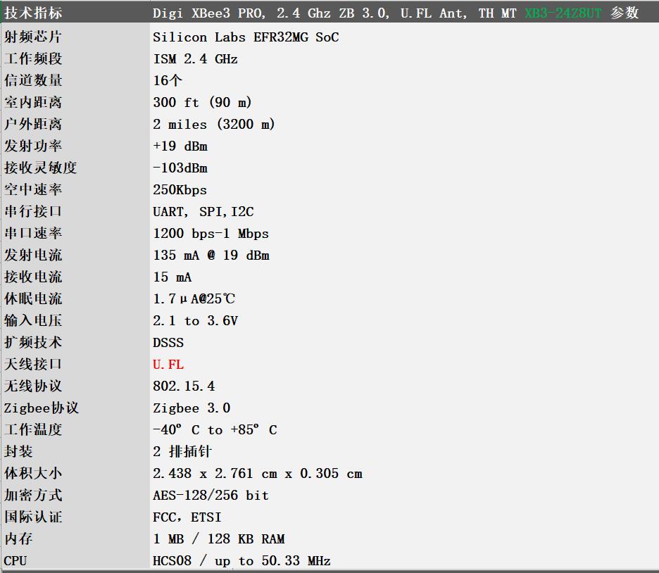
Task: Select '1 MB / 128 KB RAM' value
Action: (219, 539)
